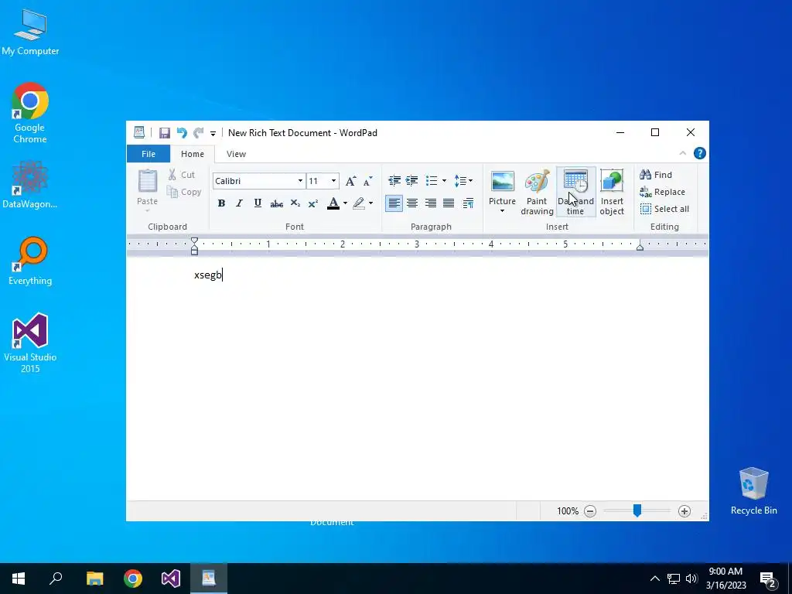This screenshot has height=594, width=792.
Task: Zoom in with the plus button
Action: (684, 511)
